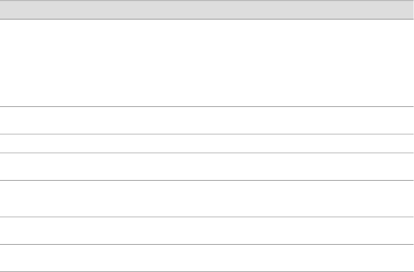This screenshot has width=414, height=272.
Task: Click the top border of the gray header
Action: 207,0
